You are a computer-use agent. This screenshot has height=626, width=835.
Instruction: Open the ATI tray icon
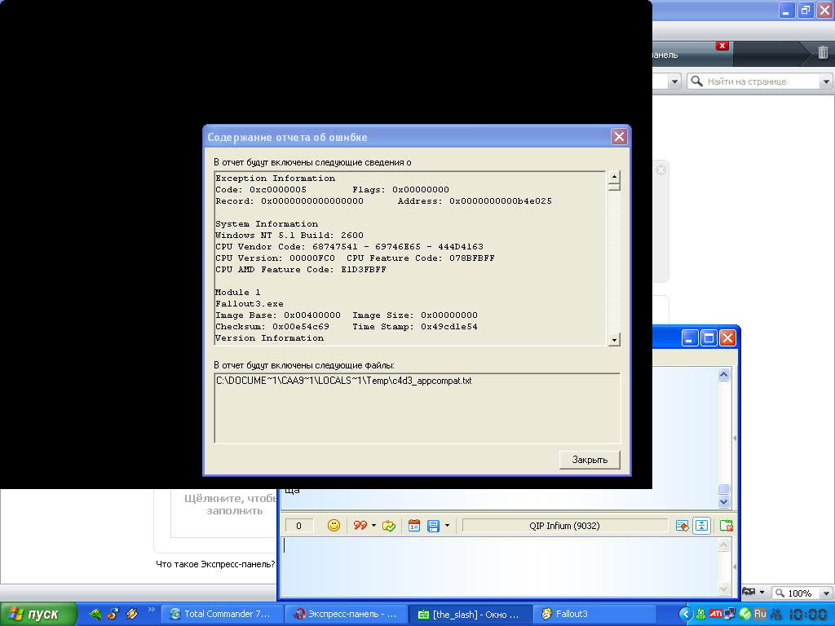(715, 615)
